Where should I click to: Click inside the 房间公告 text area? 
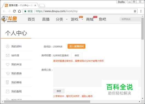pyautogui.click(x=97, y=77)
